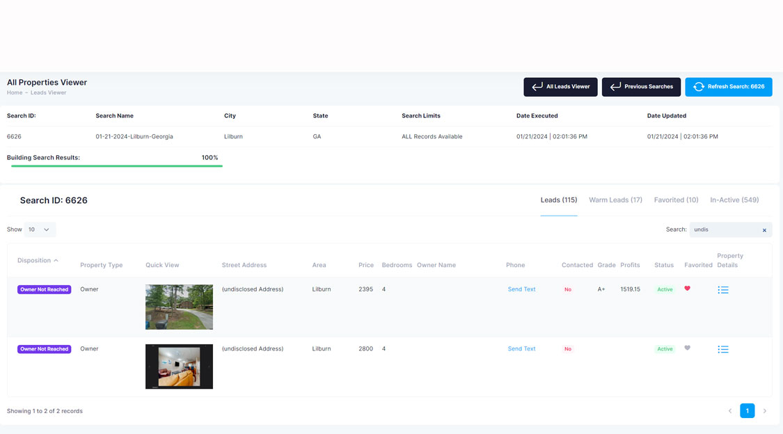783x434 pixels.
Task: Sort by Property Type column header
Action: 102,265
